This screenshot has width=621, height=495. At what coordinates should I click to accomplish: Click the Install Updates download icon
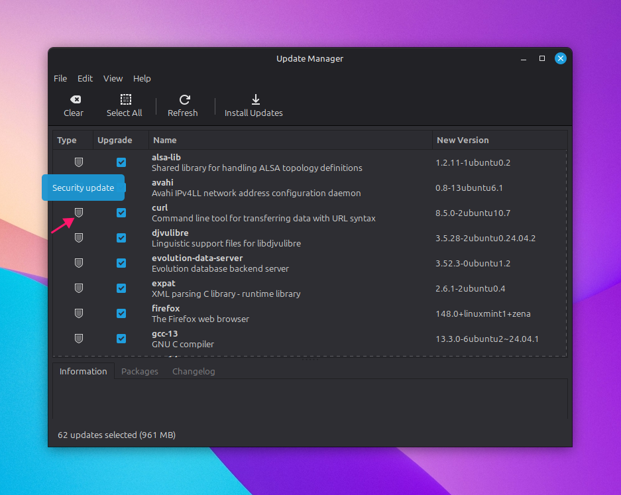tap(256, 99)
